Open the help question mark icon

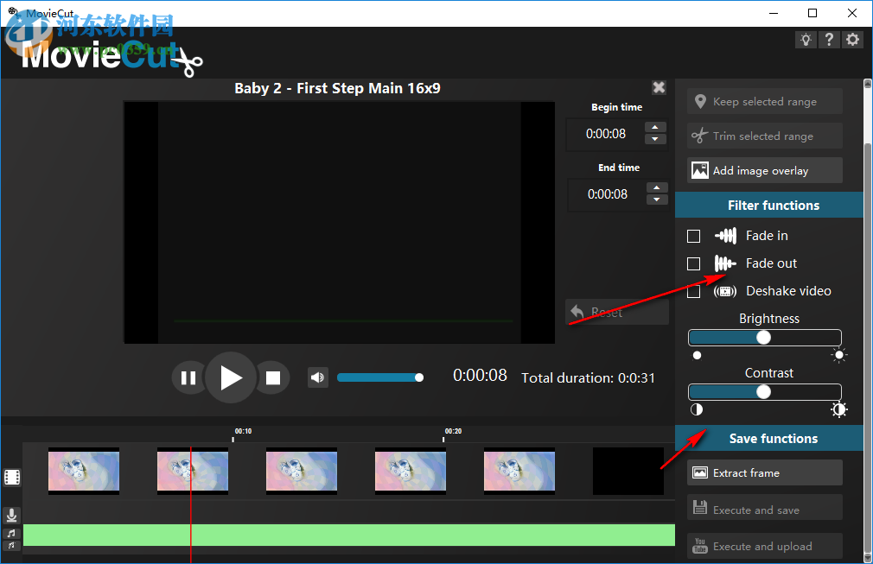coord(829,40)
